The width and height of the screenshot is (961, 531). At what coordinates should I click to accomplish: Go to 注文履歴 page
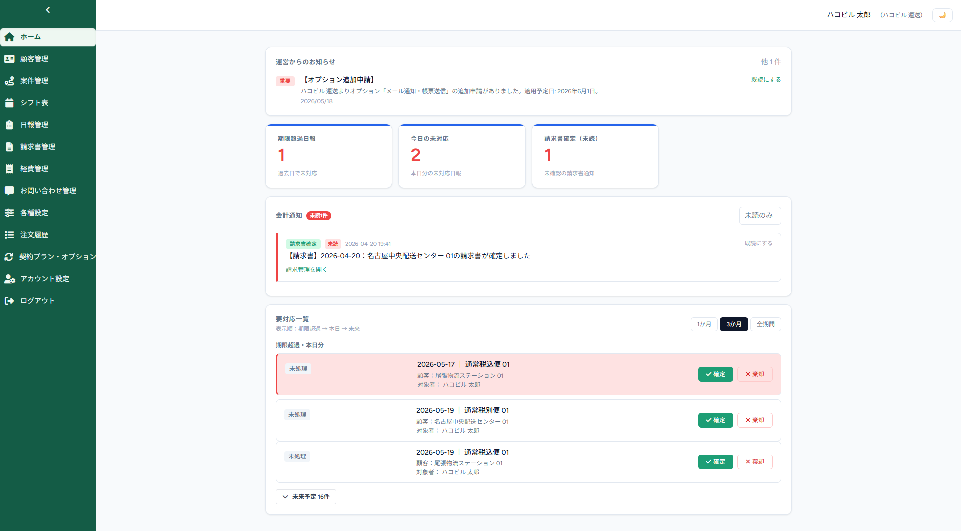pyautogui.click(x=48, y=235)
